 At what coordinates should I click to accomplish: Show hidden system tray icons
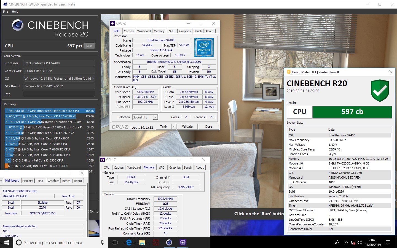tap(346, 242)
